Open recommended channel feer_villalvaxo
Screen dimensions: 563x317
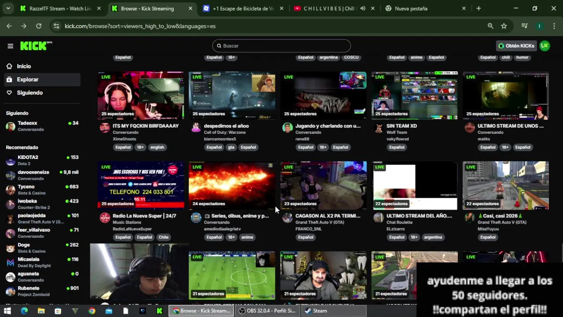[x=42, y=233]
